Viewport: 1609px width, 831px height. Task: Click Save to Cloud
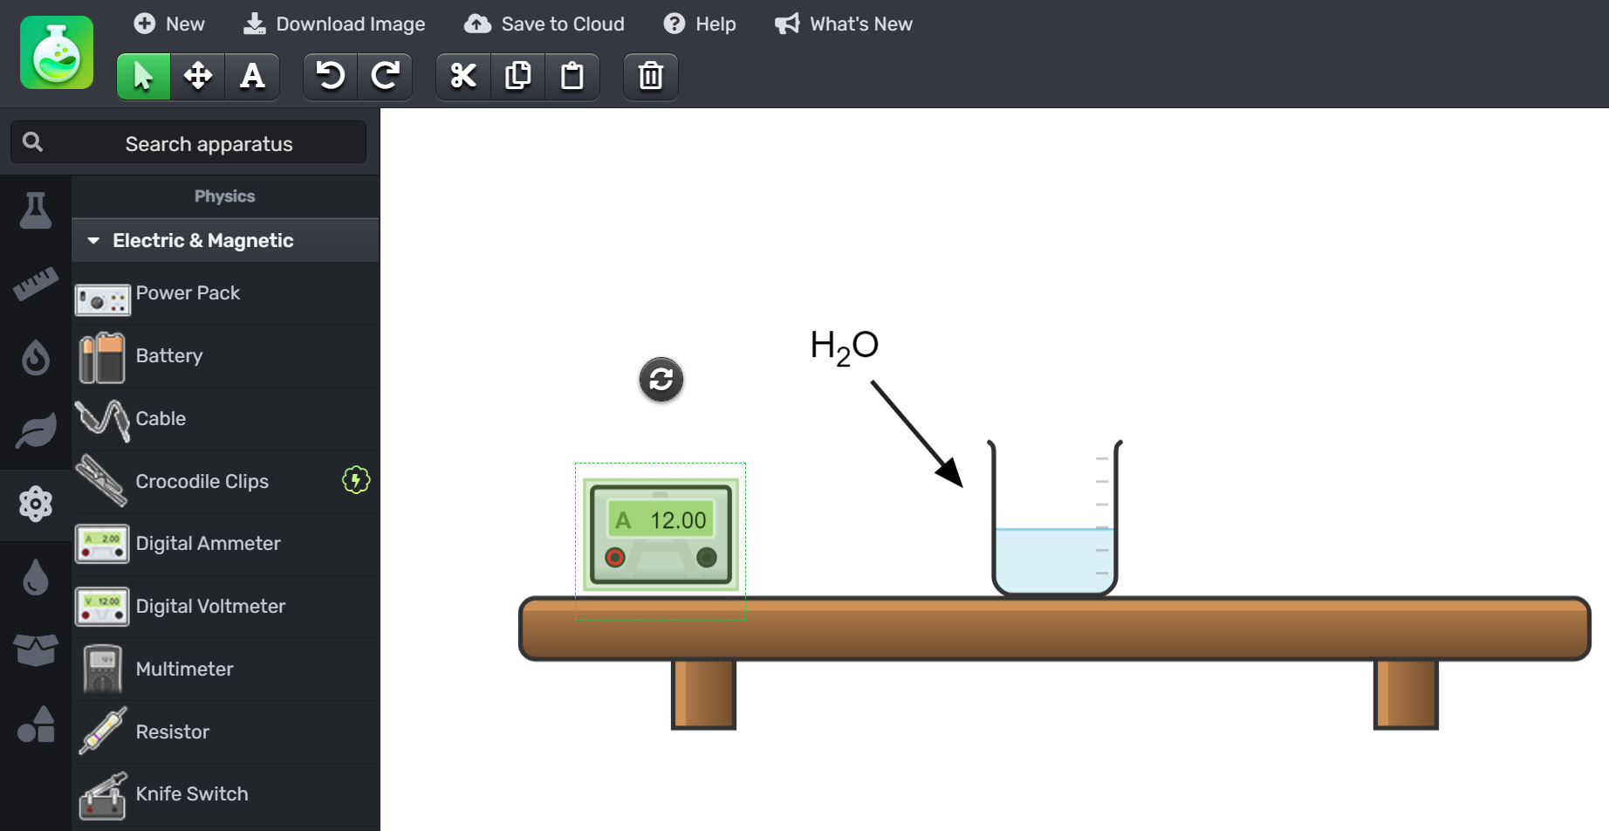(x=544, y=24)
